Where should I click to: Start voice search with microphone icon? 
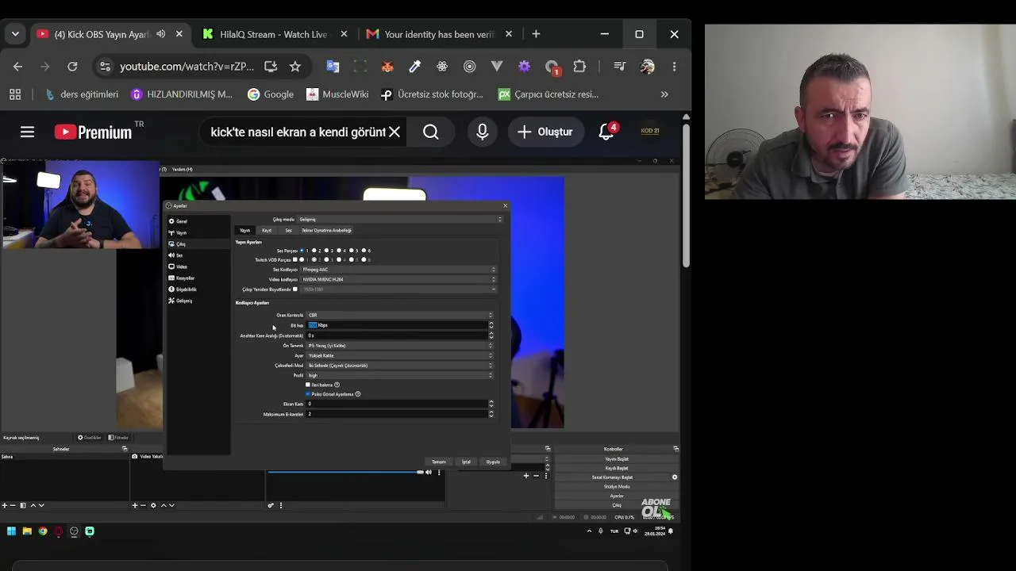coord(483,132)
